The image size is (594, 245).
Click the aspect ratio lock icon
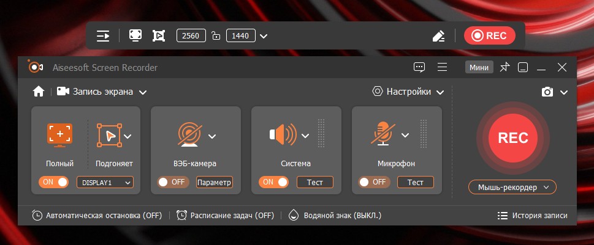point(216,36)
